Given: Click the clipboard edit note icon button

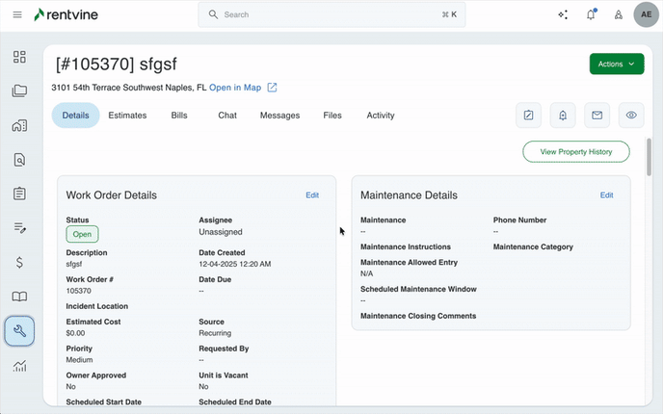Looking at the screenshot, I should coord(528,116).
